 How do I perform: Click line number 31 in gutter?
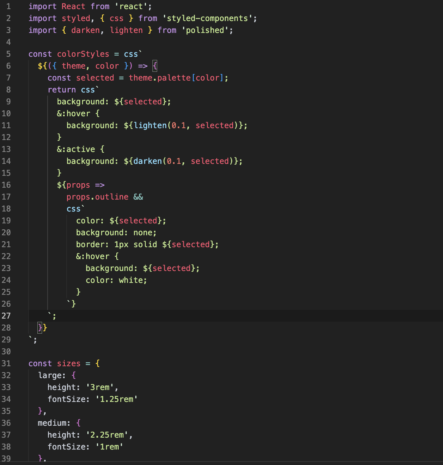pyautogui.click(x=6, y=363)
